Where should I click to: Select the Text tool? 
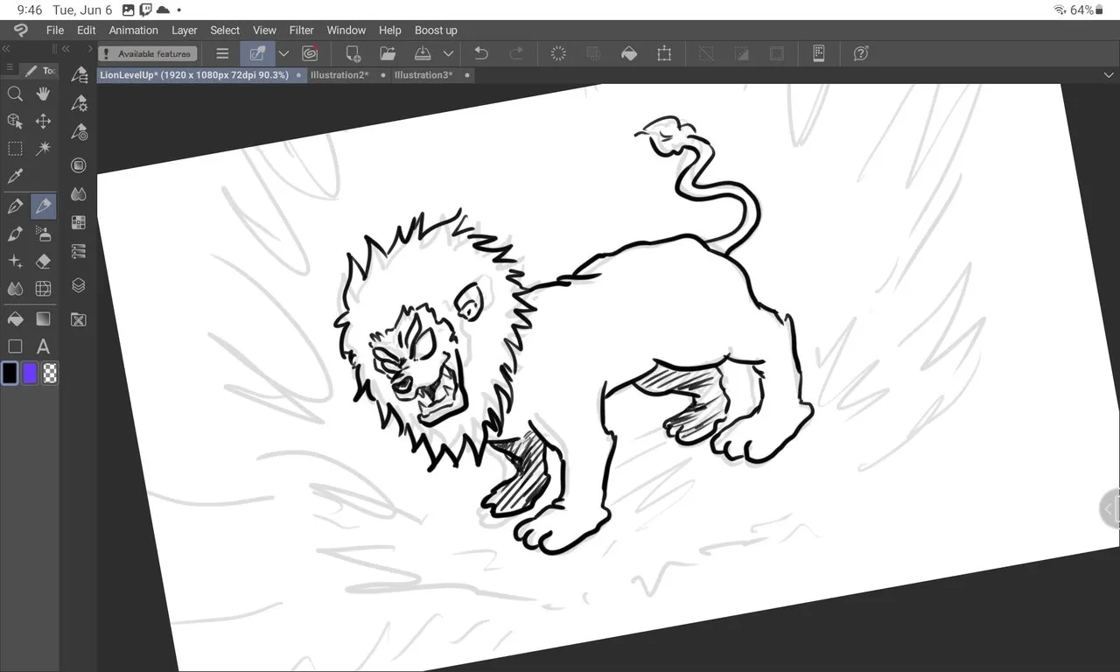click(43, 346)
